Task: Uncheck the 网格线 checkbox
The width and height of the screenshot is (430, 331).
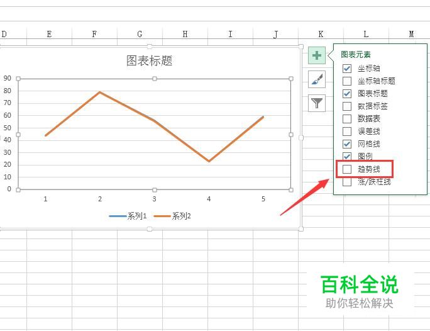Action: coord(347,144)
